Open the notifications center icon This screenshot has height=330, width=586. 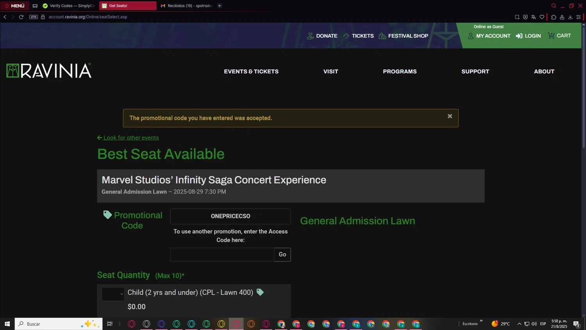576,324
